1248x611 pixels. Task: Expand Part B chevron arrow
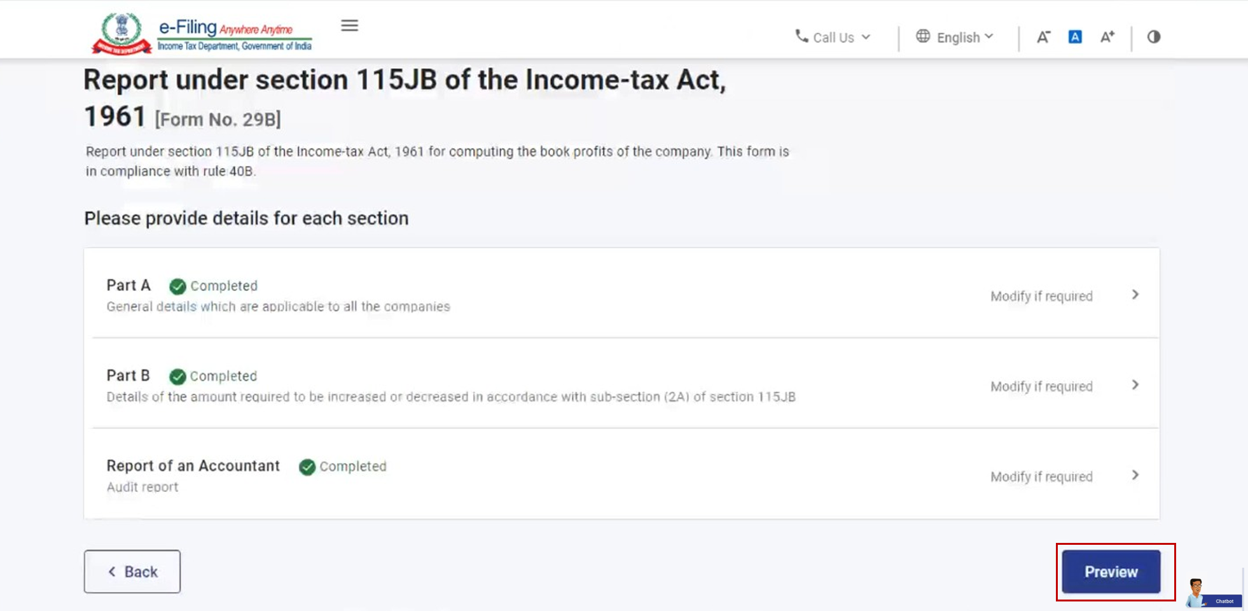(x=1135, y=385)
